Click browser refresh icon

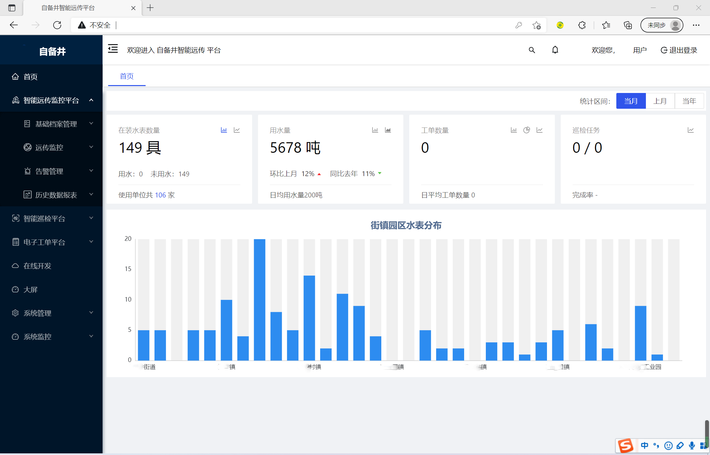click(57, 25)
